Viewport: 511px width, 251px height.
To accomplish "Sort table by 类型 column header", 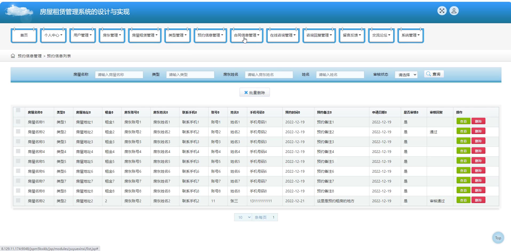I will click(61, 112).
